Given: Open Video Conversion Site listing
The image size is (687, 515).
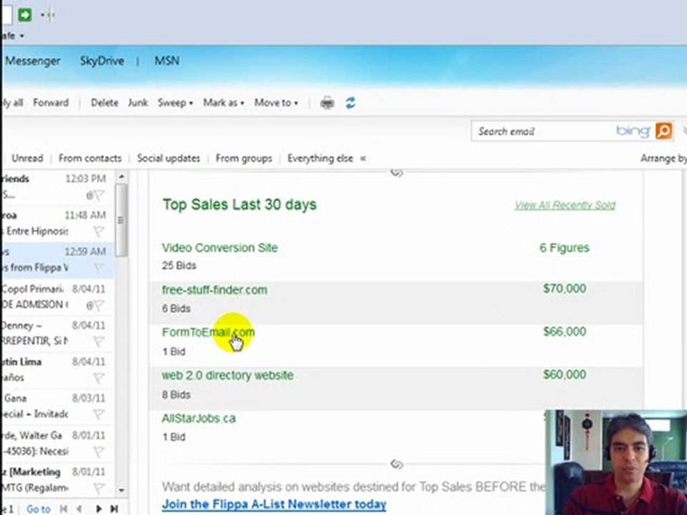Looking at the screenshot, I should [x=220, y=248].
